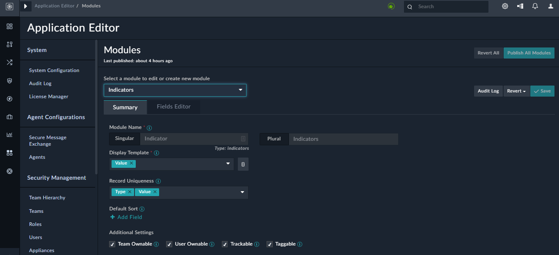Viewport: 559px width, 255px height.
Task: Expand the Revert dropdown menu
Action: [x=516, y=91]
